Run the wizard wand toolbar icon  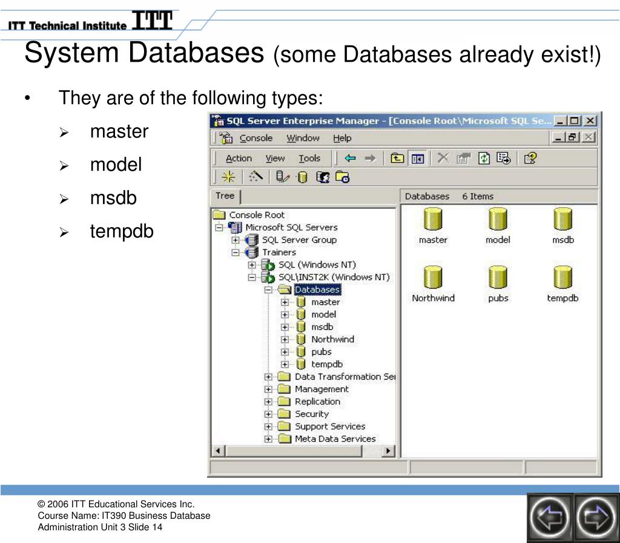256,176
